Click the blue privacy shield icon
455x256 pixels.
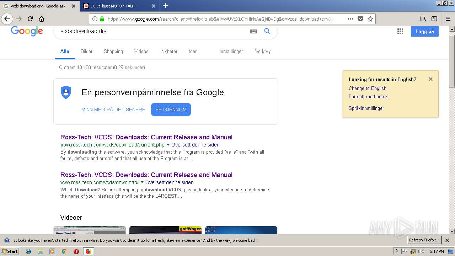(x=66, y=92)
